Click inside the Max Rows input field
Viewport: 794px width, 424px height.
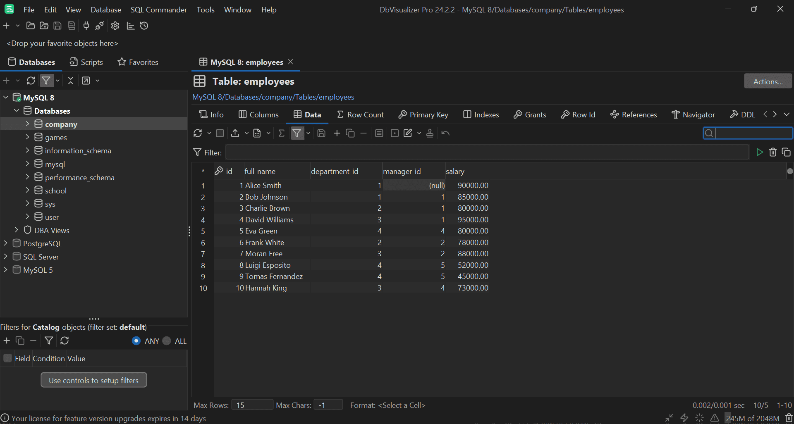pos(252,405)
